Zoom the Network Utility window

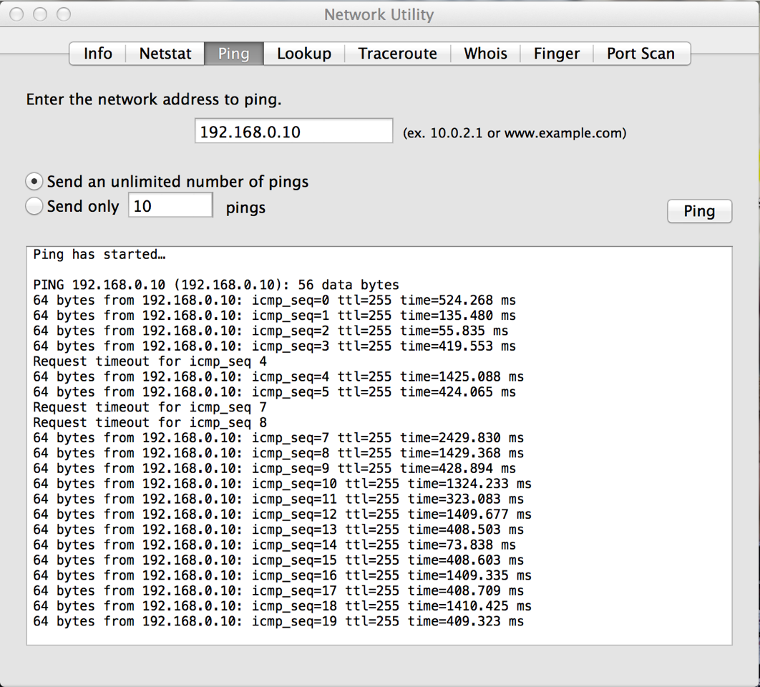64,14
